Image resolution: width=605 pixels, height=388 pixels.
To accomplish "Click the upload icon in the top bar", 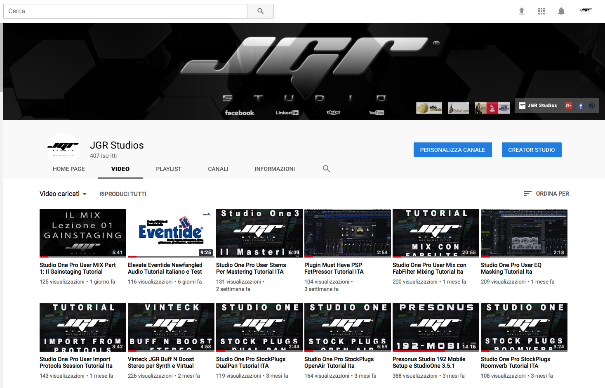I will 521,11.
